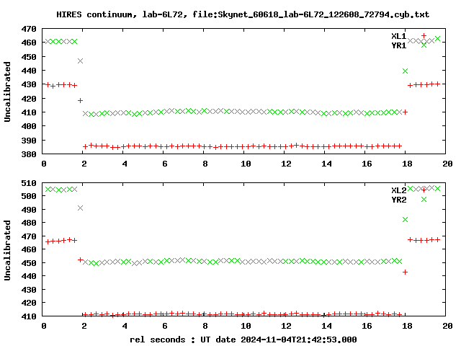Select the gray cross near 447 in top plot
The height and width of the screenshot is (346, 461).
pos(80,61)
